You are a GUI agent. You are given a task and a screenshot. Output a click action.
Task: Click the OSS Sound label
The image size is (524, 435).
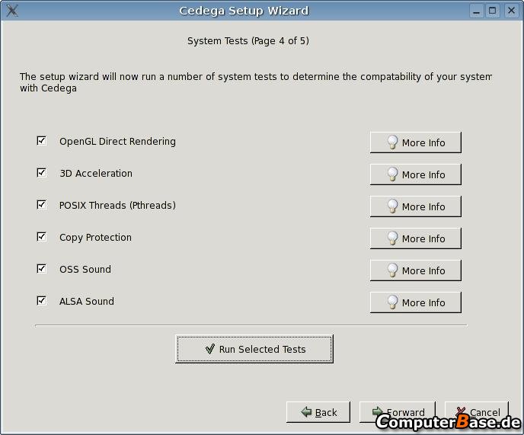[x=85, y=270]
